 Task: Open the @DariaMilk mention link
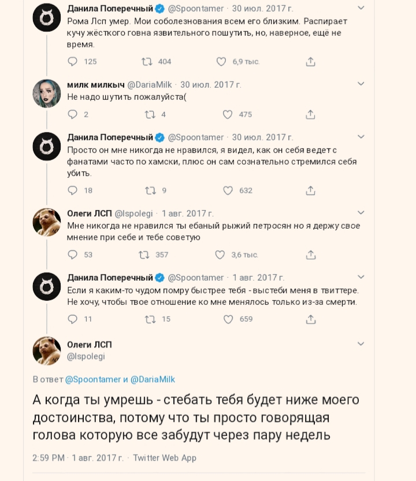tap(153, 379)
